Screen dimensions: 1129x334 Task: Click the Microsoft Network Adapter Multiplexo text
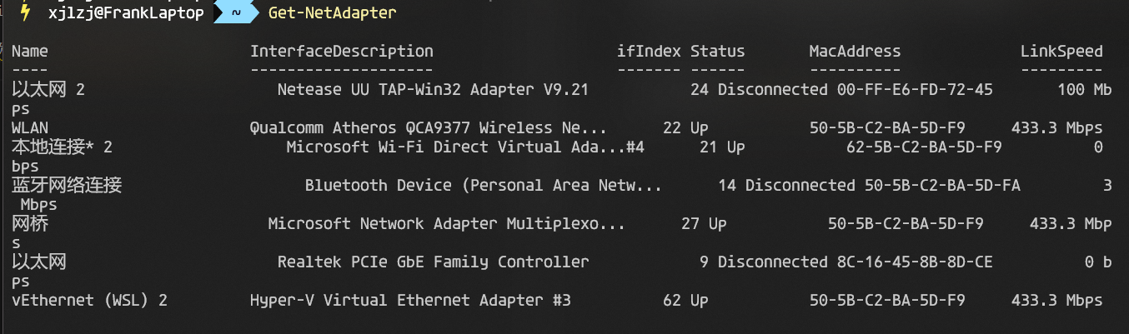446,224
